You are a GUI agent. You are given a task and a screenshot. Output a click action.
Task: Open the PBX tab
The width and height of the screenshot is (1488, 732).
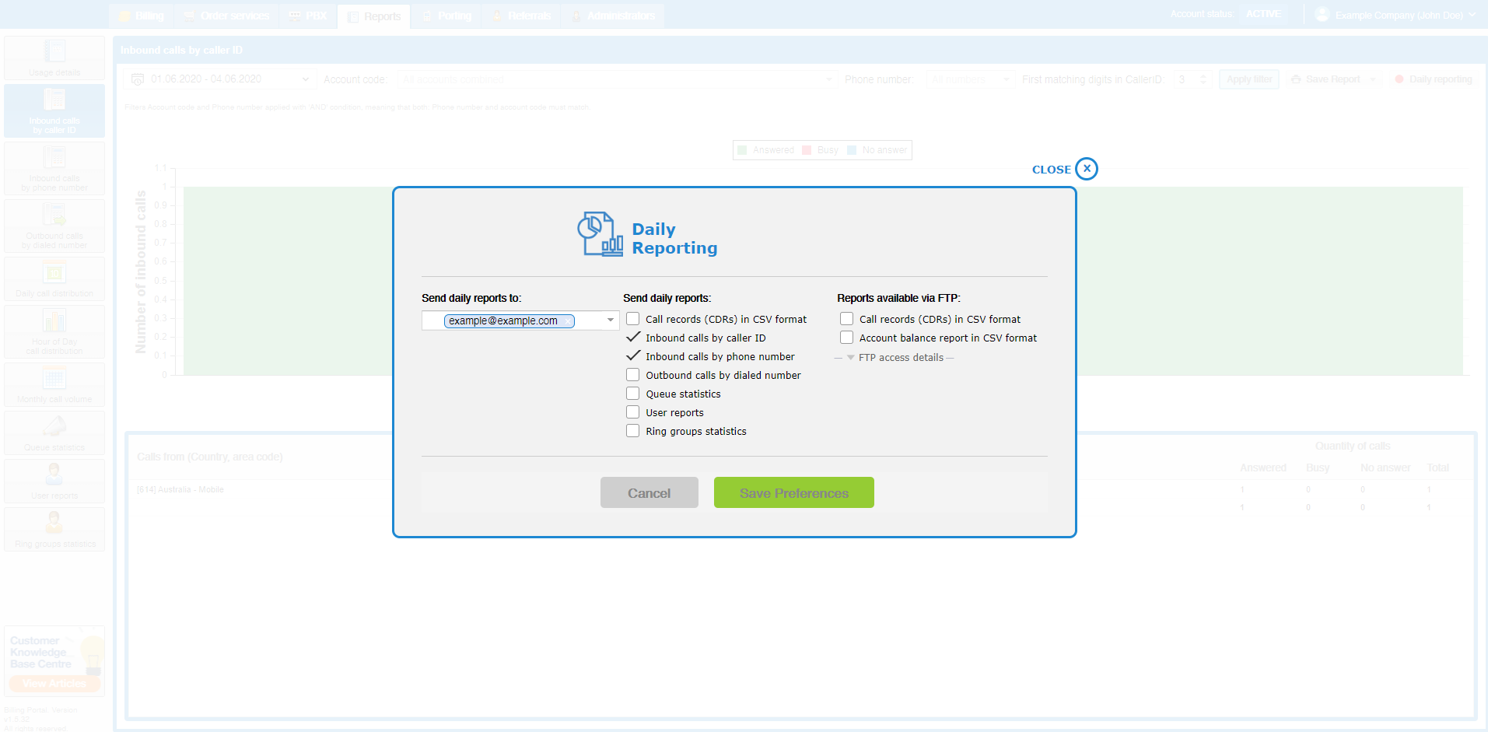(308, 16)
